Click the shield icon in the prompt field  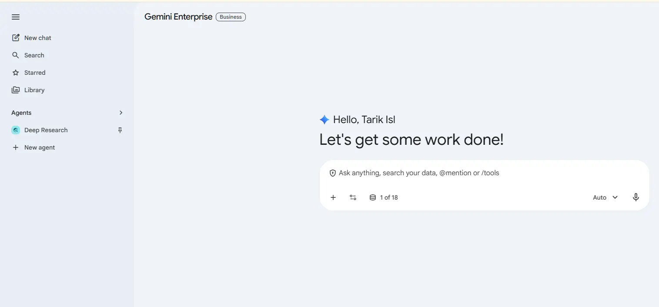coord(333,173)
